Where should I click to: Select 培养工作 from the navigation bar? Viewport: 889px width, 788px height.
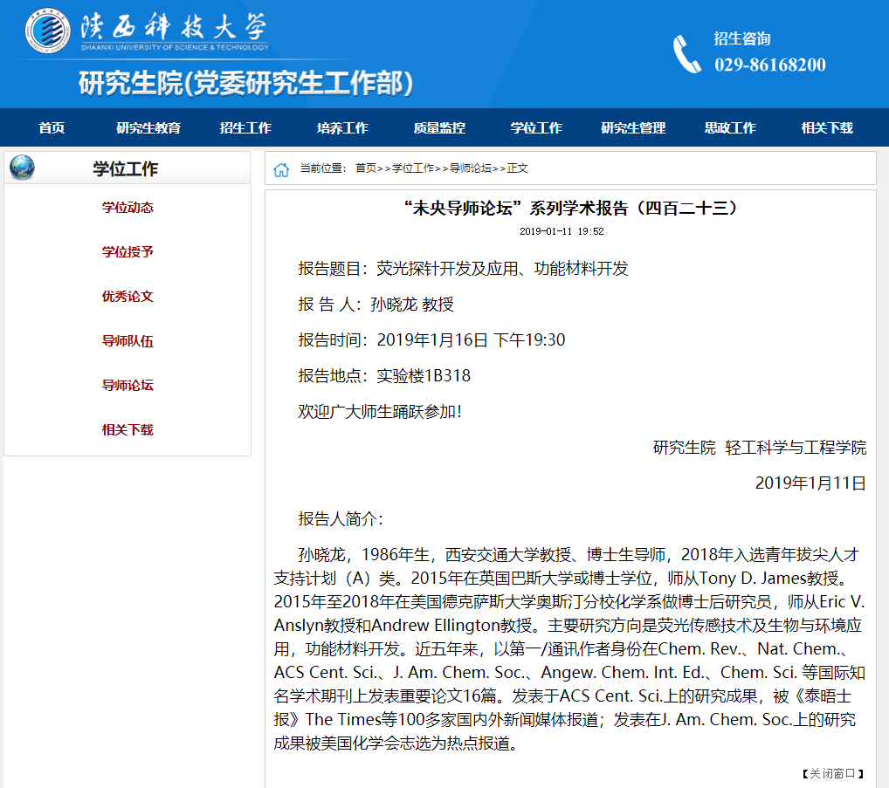[x=342, y=127]
